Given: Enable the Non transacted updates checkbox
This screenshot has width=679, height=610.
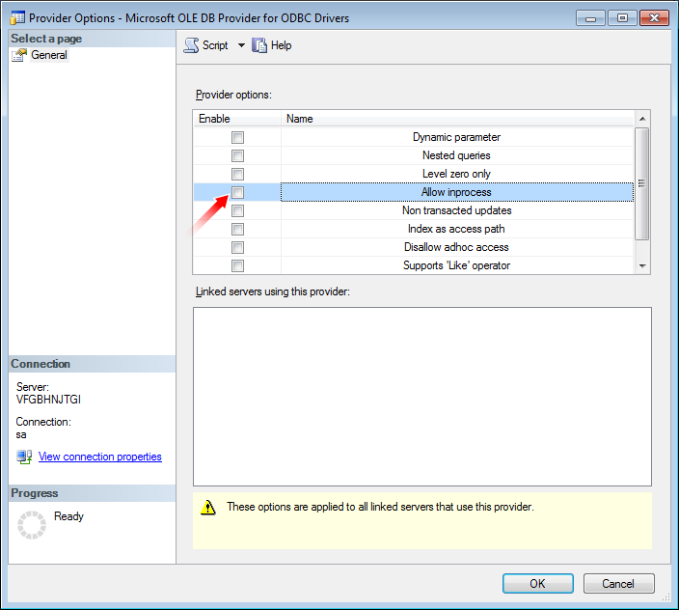Looking at the screenshot, I should point(237,211).
